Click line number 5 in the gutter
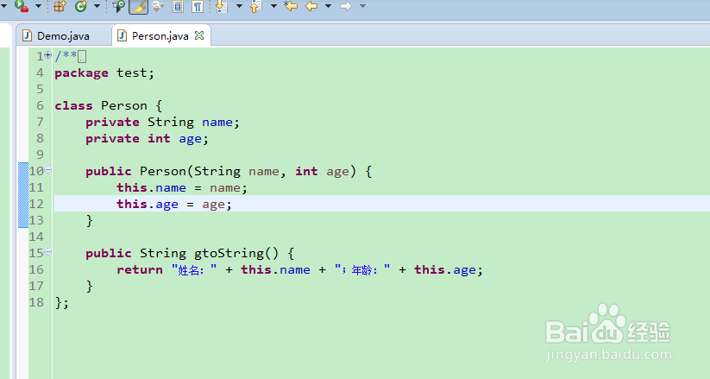The height and width of the screenshot is (379, 710). click(41, 89)
